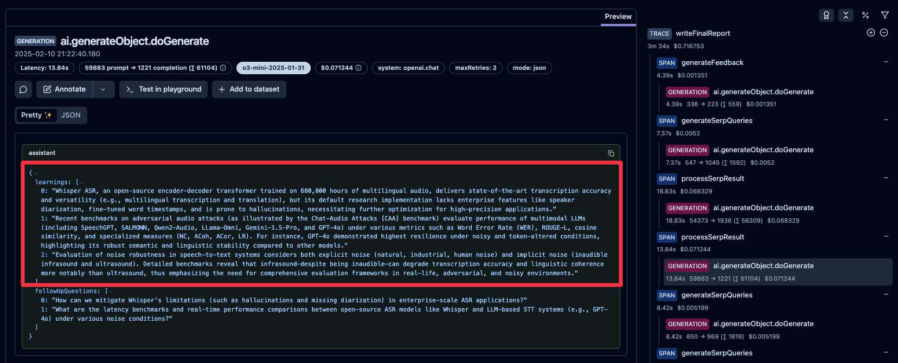Click info icon beside the token count
Viewport: 898px width, 363px height.
point(222,68)
